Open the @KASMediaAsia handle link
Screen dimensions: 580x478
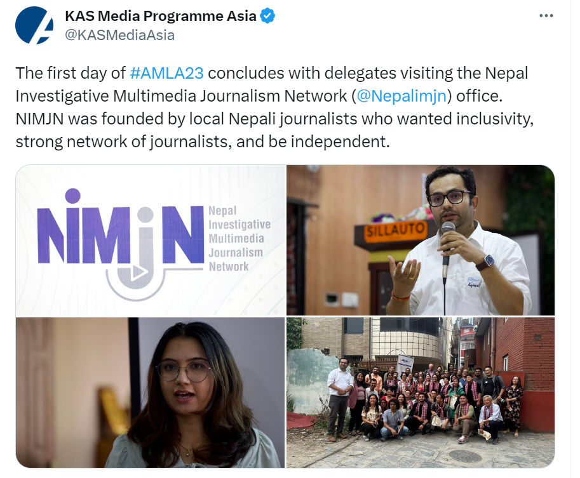pyautogui.click(x=120, y=35)
